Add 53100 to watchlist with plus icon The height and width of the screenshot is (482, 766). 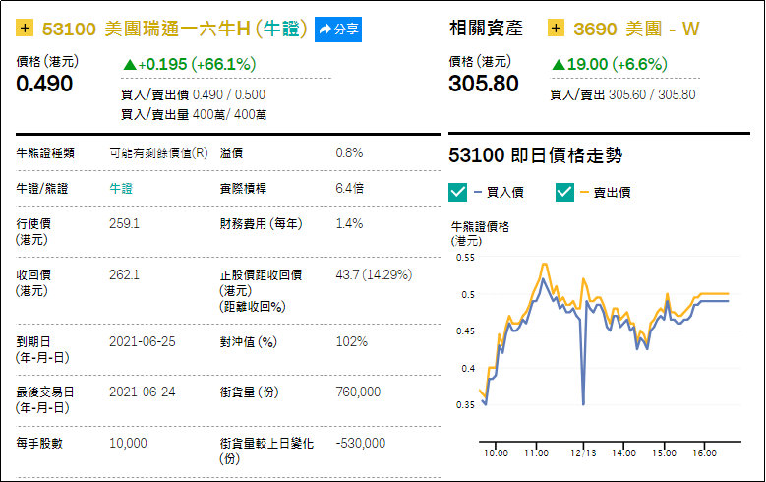coord(25,28)
